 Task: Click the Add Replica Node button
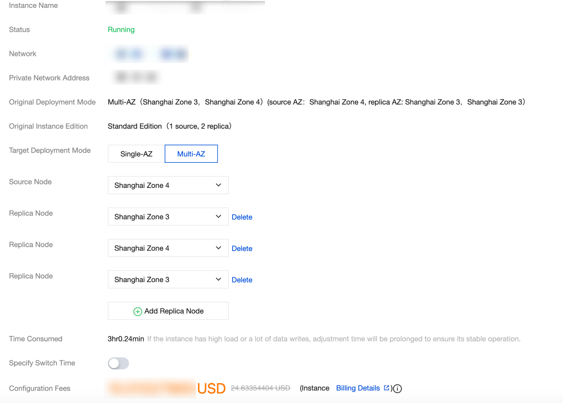[174, 311]
